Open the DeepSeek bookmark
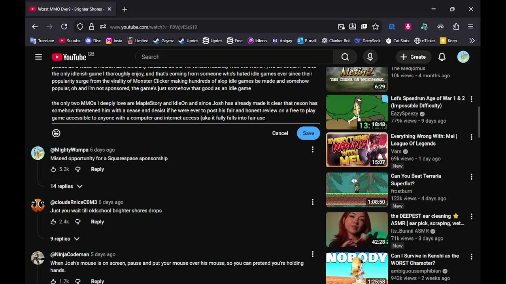 [x=368, y=41]
